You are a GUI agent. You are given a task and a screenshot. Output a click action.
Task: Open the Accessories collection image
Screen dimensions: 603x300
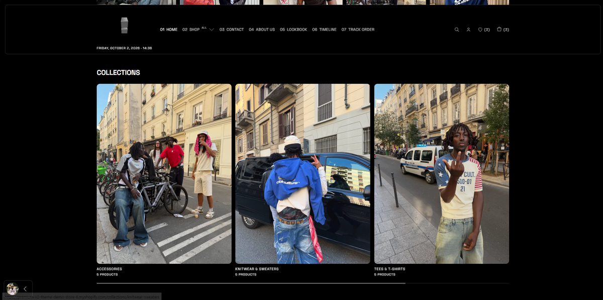(164, 174)
